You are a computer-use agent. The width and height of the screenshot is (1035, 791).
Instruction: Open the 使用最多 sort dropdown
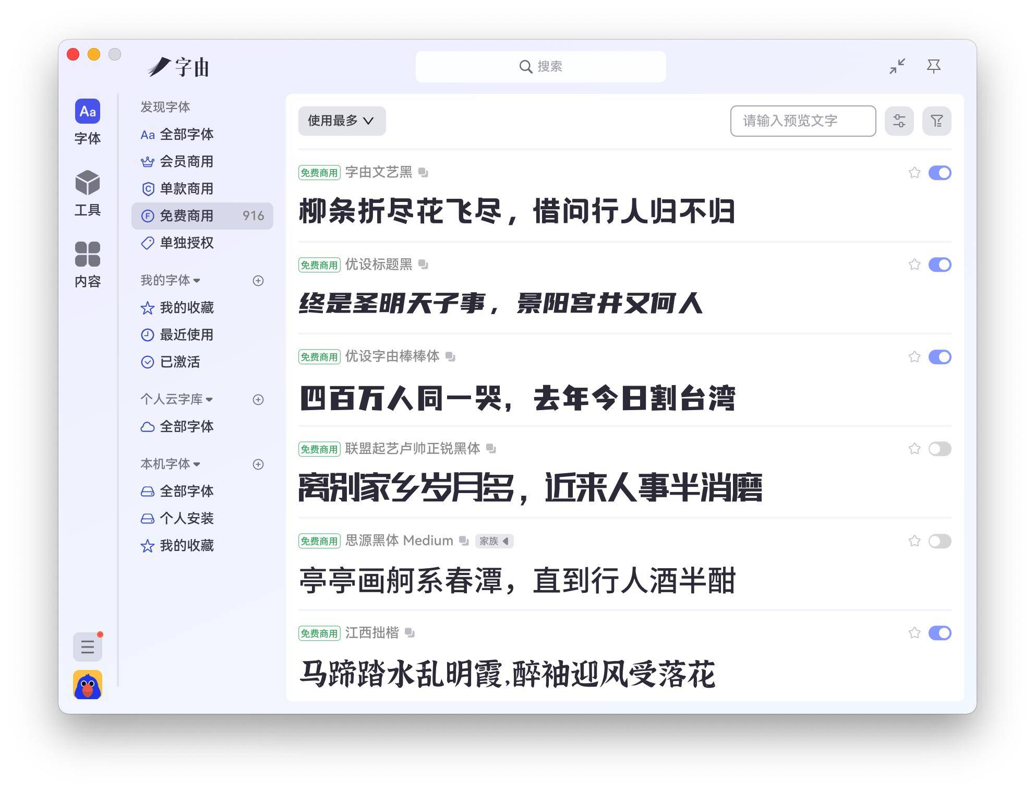pyautogui.click(x=341, y=121)
